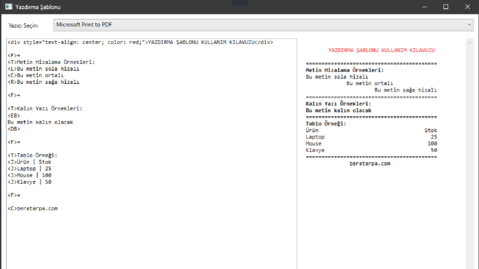This screenshot has width=479, height=269.
Task: Click inside the template editor text area
Action: point(152,154)
